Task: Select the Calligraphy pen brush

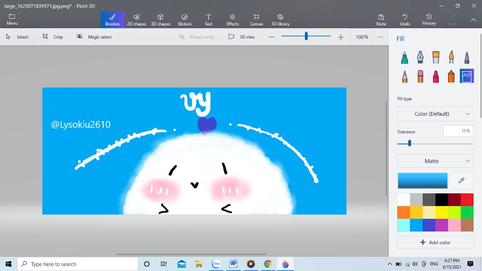Action: 420,57
